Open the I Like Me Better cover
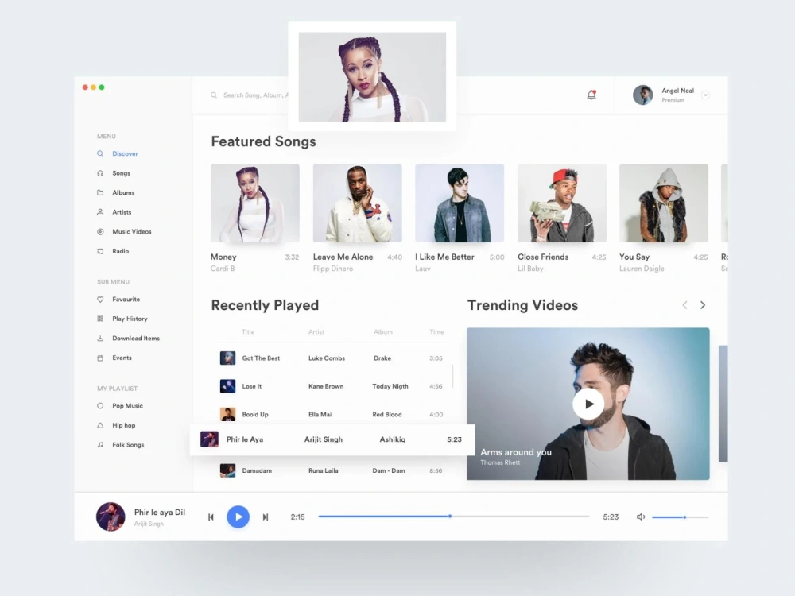 click(460, 203)
